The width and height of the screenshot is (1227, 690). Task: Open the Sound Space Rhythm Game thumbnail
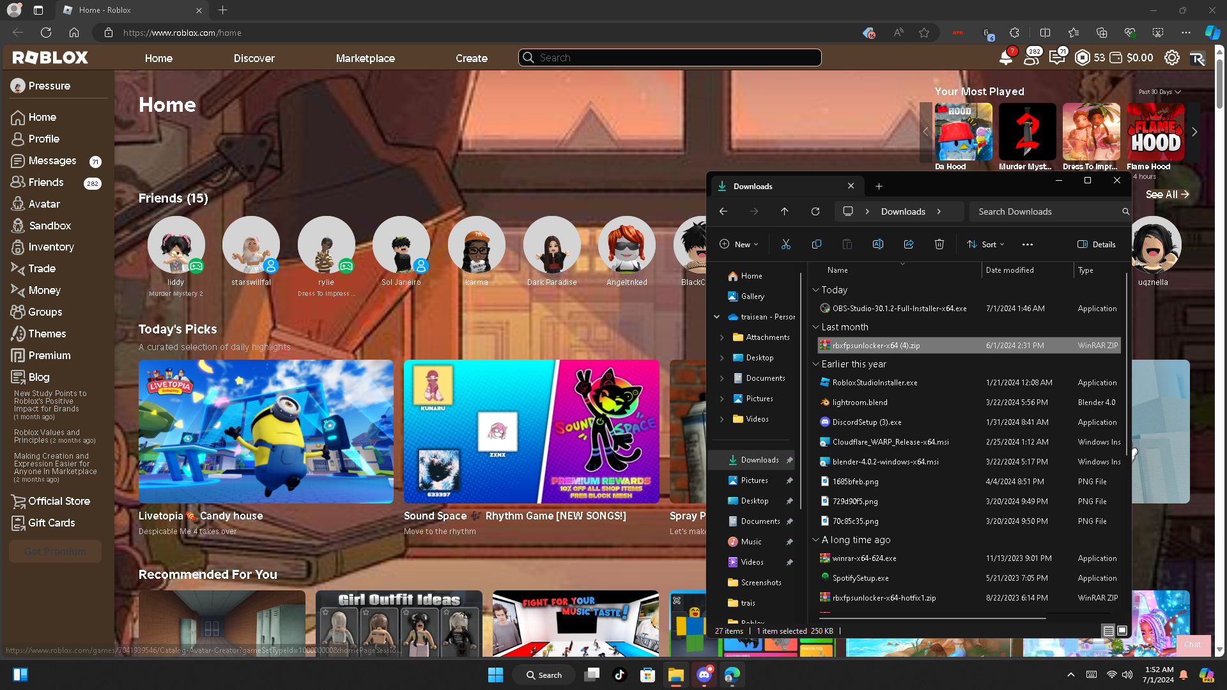[531, 431]
